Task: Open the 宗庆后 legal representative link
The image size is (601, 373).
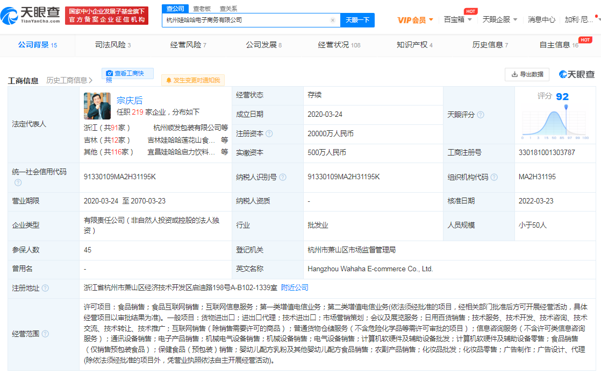Action: tap(130, 101)
